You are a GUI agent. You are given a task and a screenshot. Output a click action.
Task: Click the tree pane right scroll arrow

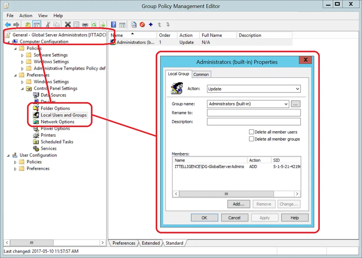pos(103,243)
